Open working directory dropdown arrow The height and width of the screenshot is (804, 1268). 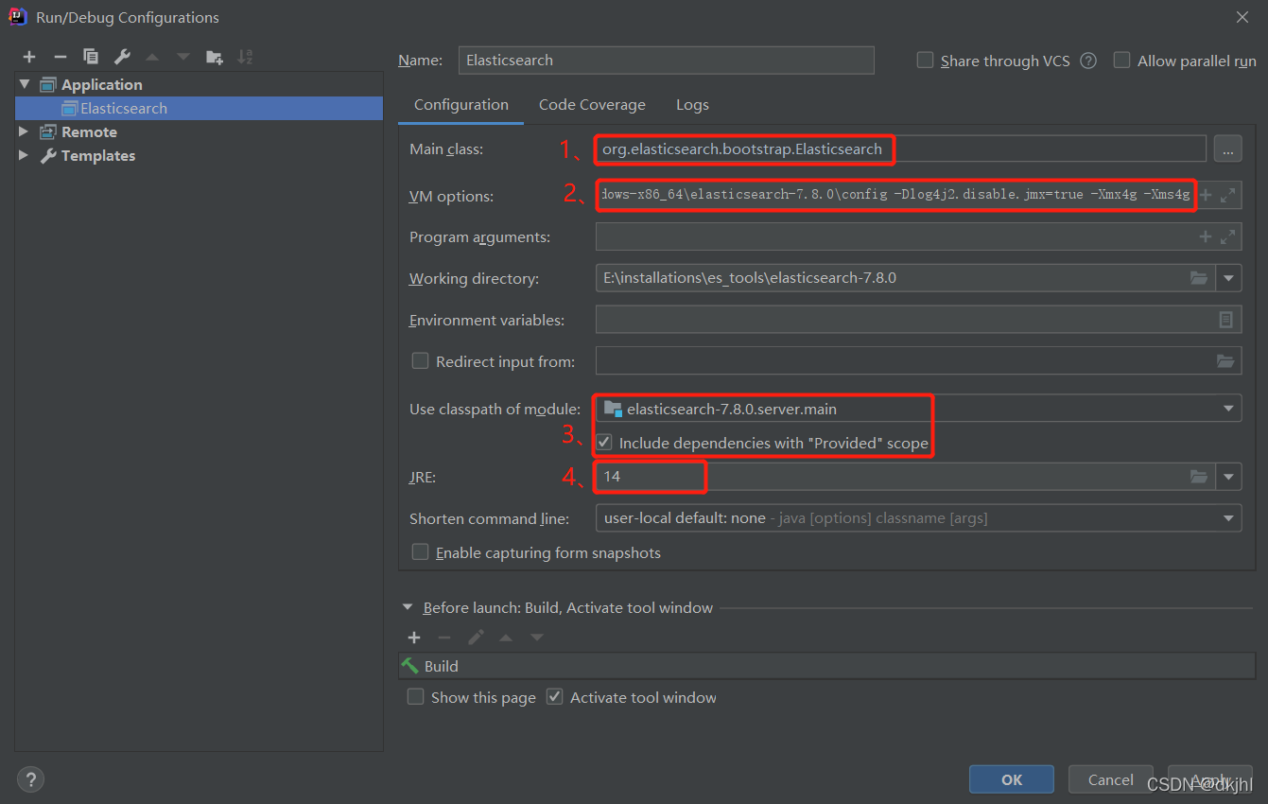(1229, 278)
